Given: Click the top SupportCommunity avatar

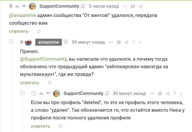Looking at the screenshot, I should 32,6.
